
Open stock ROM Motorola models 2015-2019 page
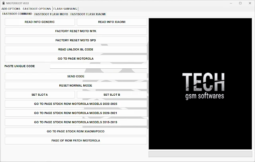[76, 122]
